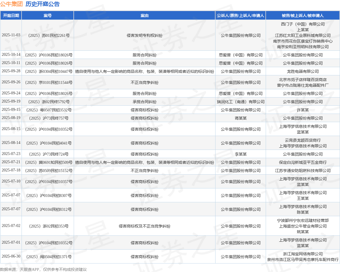This screenshot has height=272, width=340.
Task: Click plaintiff 思爱普 in 2025-10-14 row
Action: coord(241,55)
